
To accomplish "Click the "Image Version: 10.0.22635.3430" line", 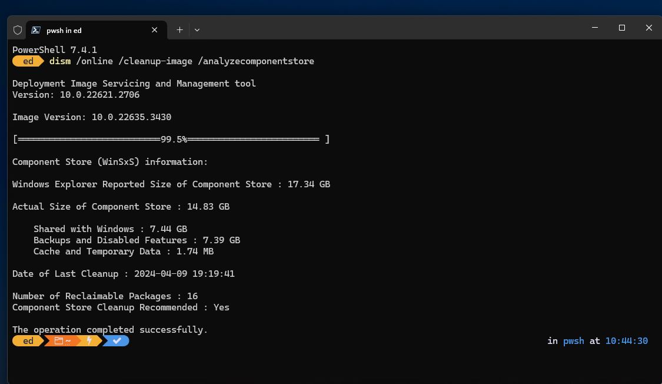I will (92, 117).
